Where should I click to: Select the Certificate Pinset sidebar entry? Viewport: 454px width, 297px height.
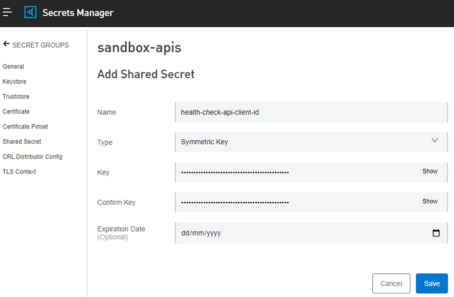pos(25,127)
